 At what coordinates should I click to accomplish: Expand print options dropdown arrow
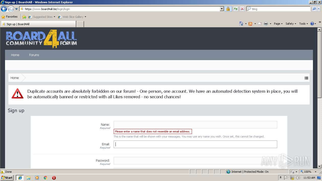point(270,24)
